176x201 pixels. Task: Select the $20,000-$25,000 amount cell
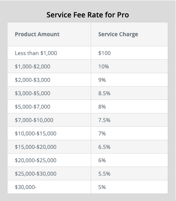click(49, 160)
